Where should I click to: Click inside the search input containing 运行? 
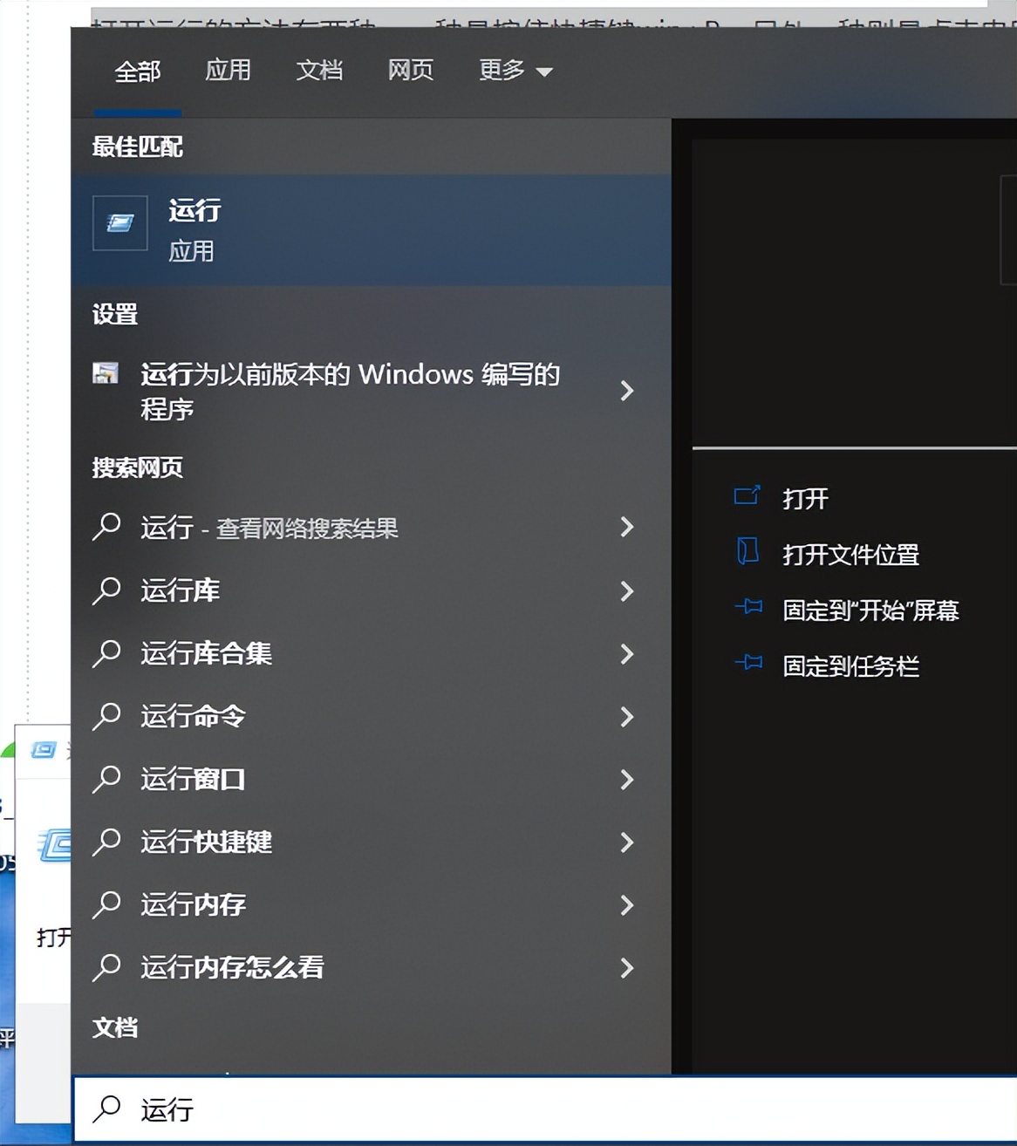pos(262,1108)
